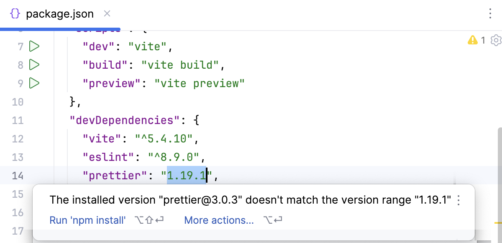Run the 'dev' script via its gutter play icon

coord(33,47)
